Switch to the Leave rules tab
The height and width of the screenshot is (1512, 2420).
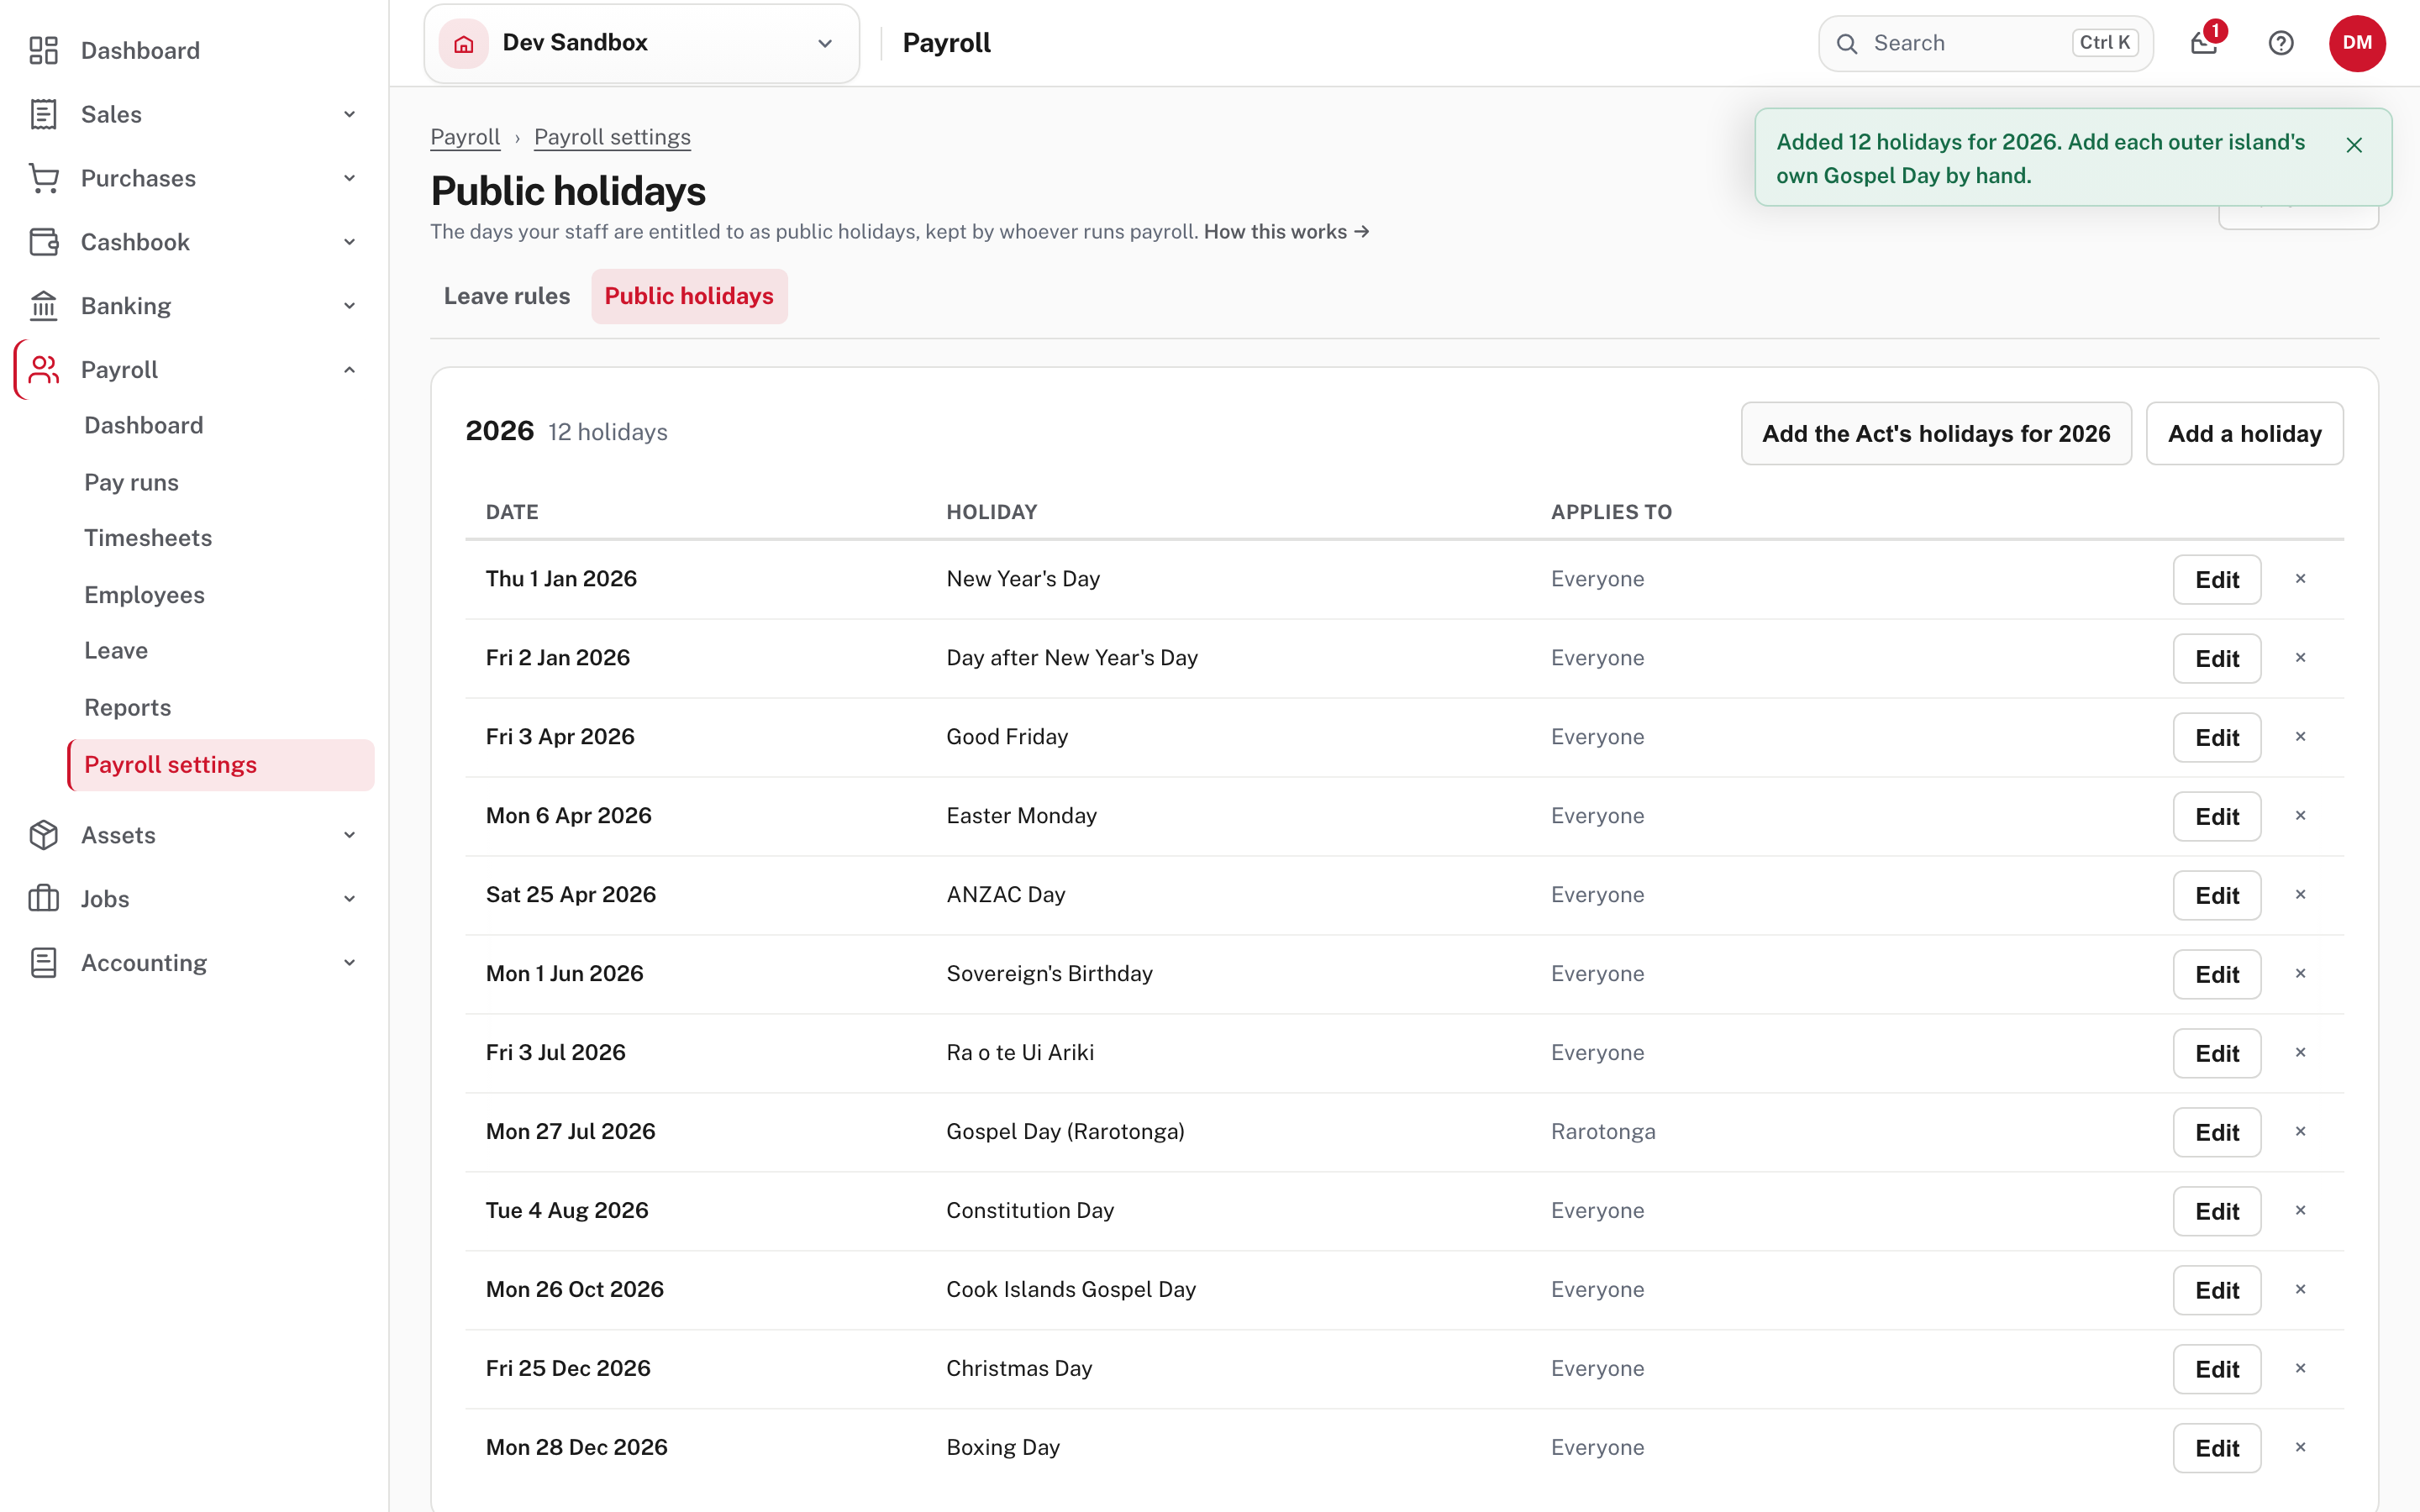tap(507, 296)
